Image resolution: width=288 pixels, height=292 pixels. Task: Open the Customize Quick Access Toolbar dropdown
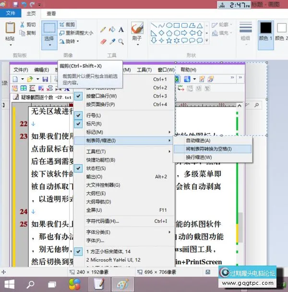pos(39,5)
